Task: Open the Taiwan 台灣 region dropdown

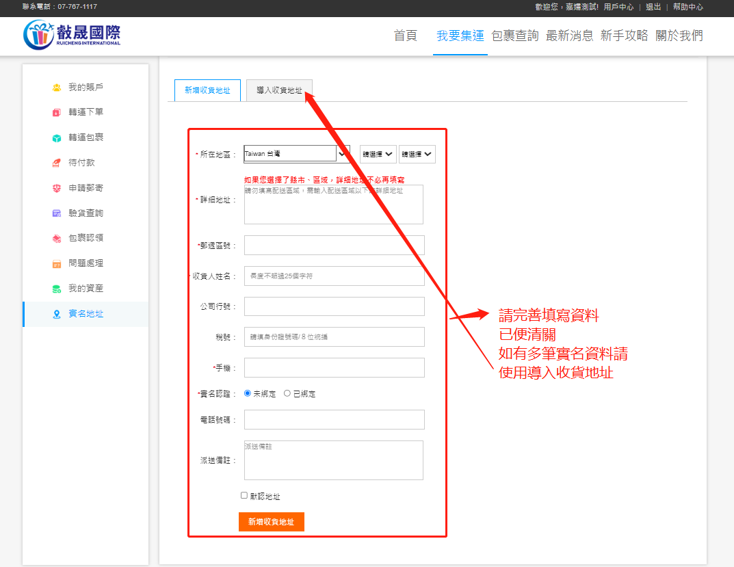Action: (x=296, y=154)
